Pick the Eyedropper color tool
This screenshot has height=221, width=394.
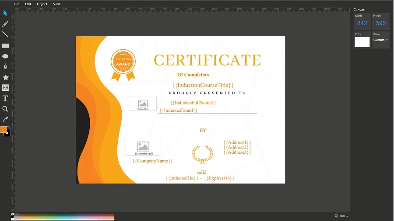point(5,119)
